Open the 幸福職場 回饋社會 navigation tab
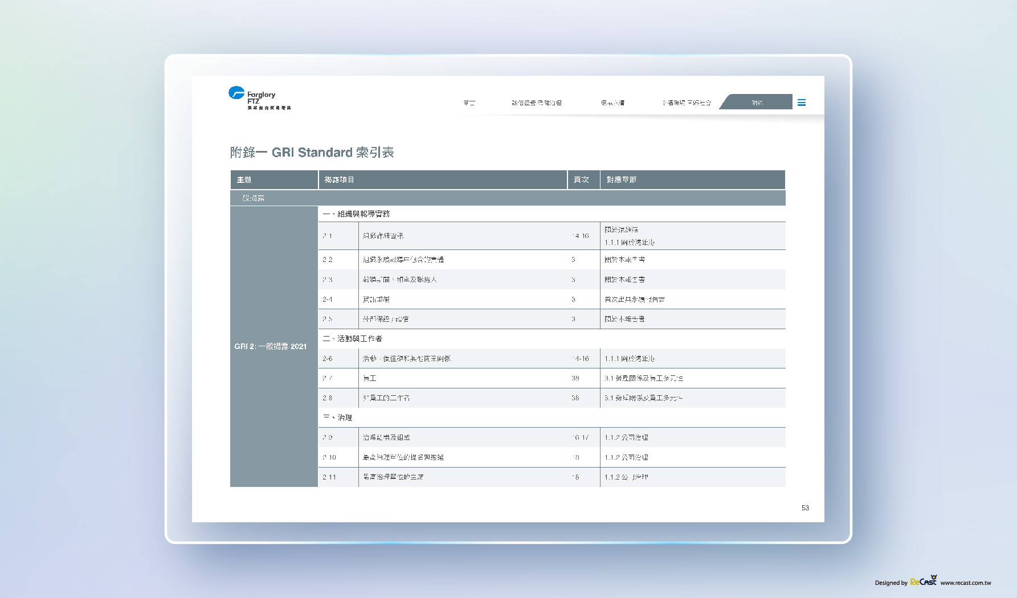The image size is (1017, 598). pyautogui.click(x=686, y=103)
